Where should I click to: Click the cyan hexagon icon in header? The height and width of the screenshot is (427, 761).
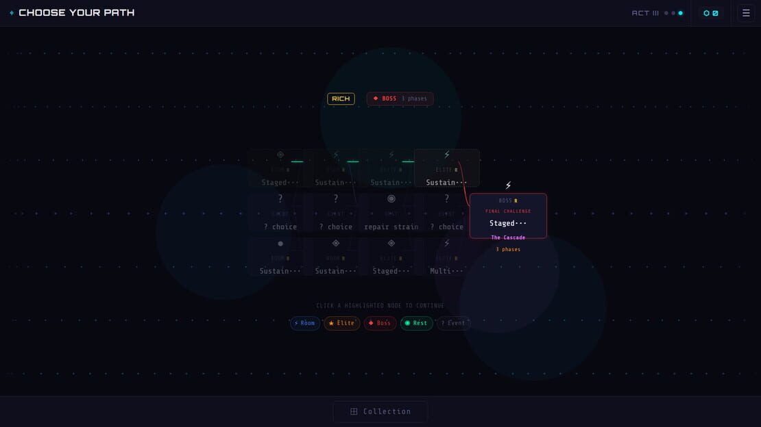707,13
